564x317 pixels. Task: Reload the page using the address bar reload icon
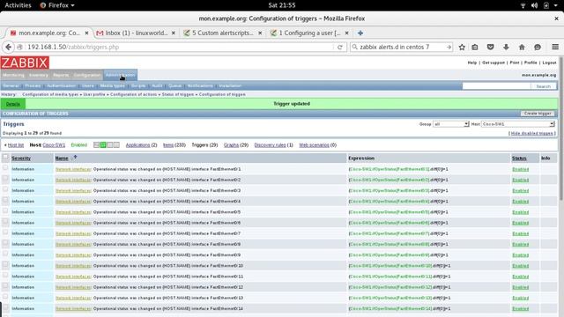pos(339,47)
